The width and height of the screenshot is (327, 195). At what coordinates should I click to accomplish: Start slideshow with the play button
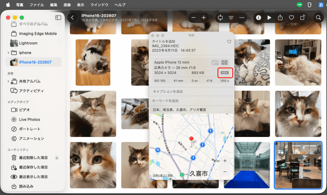pos(269,18)
